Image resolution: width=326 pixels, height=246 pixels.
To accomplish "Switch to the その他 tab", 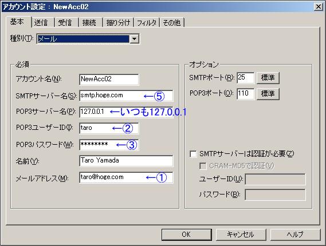I will [x=172, y=22].
